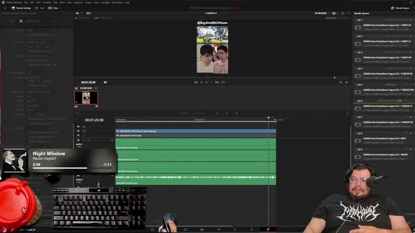The image size is (415, 233).
Task: Edit Job 4 with its pencil icon
Action: [410, 69]
